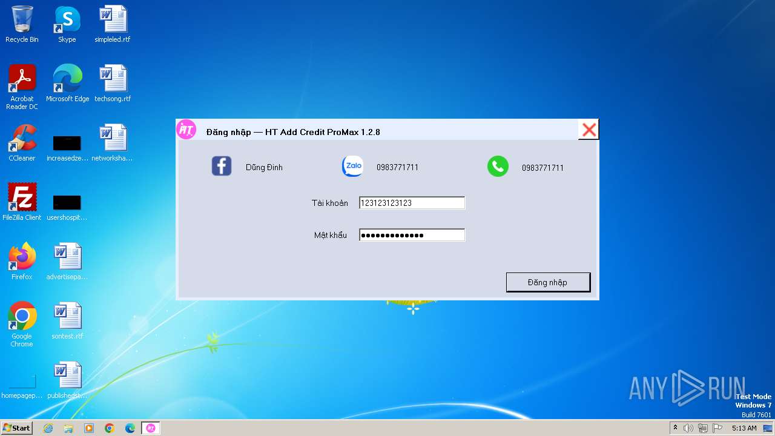Open Edge from the taskbar
Screen dimensions: 775x436
(130, 428)
